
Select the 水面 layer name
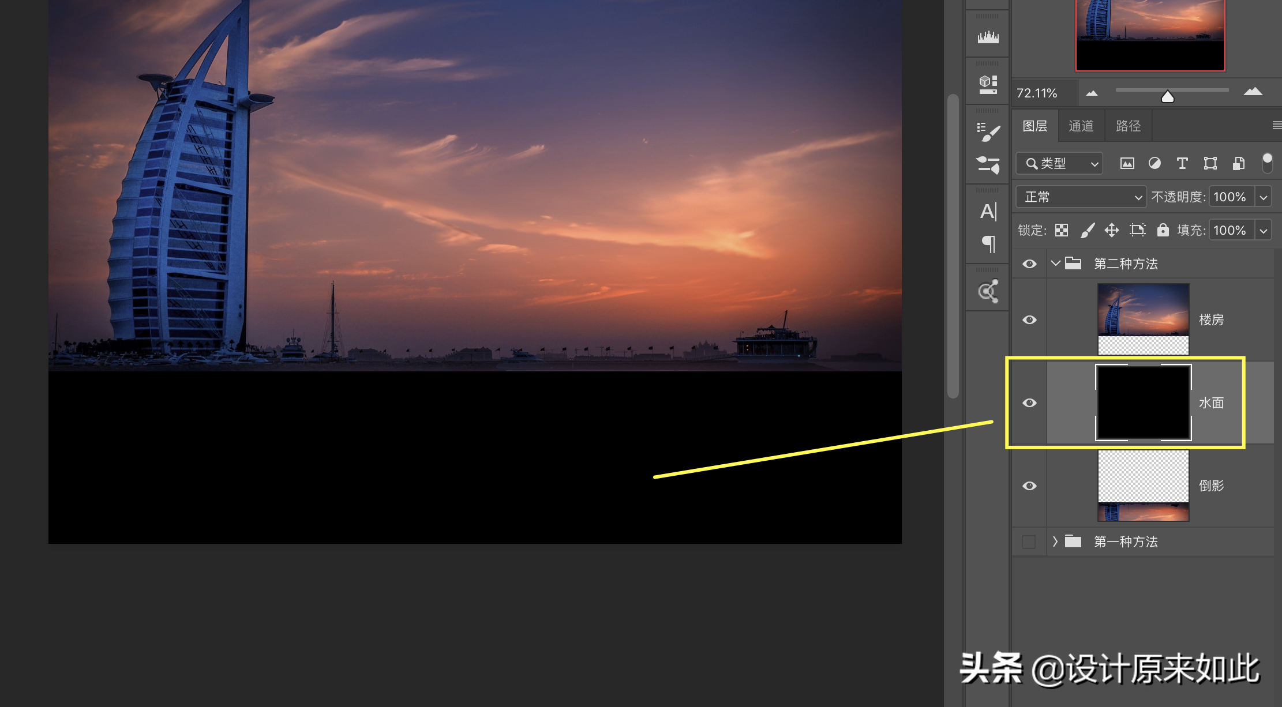click(1211, 403)
